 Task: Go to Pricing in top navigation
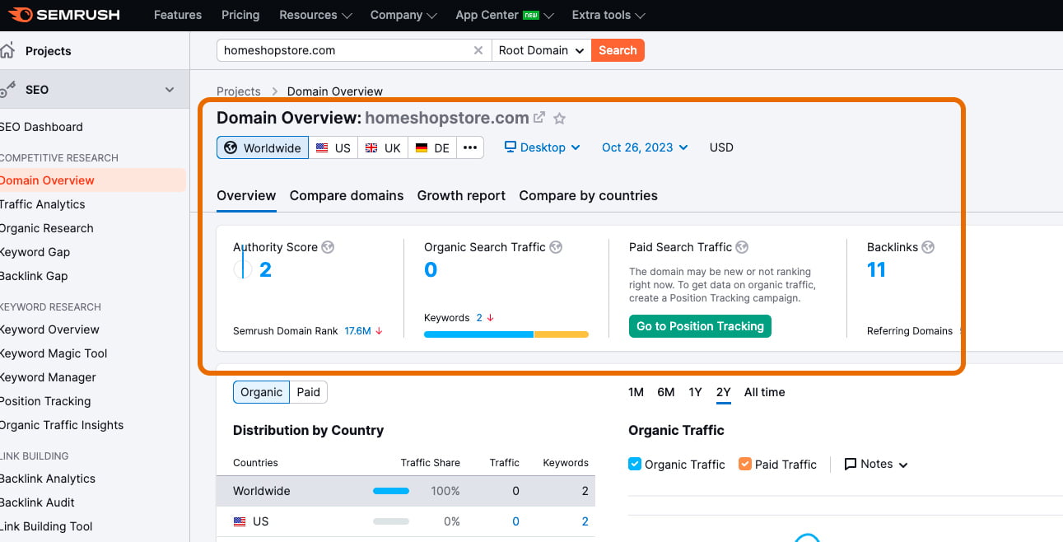pos(240,15)
